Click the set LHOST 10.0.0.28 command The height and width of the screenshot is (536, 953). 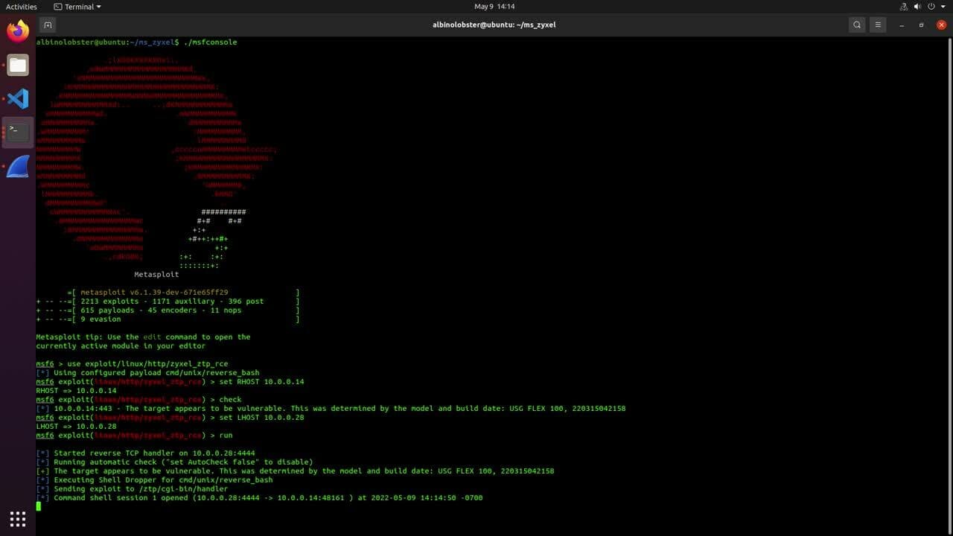pyautogui.click(x=261, y=418)
